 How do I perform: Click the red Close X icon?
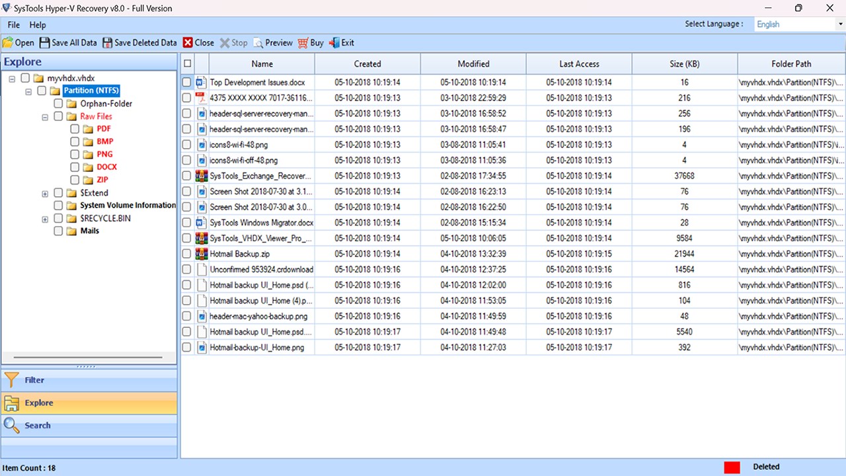pos(188,42)
